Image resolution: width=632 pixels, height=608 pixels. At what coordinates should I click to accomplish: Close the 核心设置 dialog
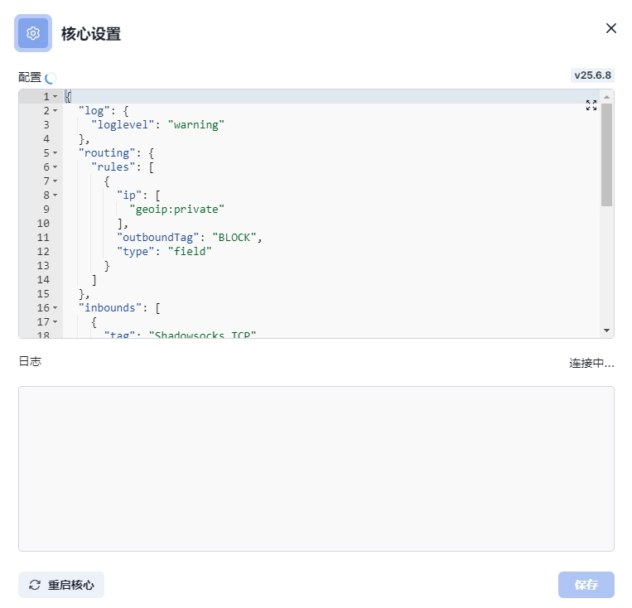[611, 28]
